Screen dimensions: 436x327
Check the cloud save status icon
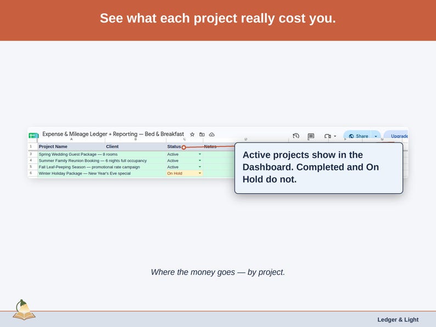(x=212, y=134)
